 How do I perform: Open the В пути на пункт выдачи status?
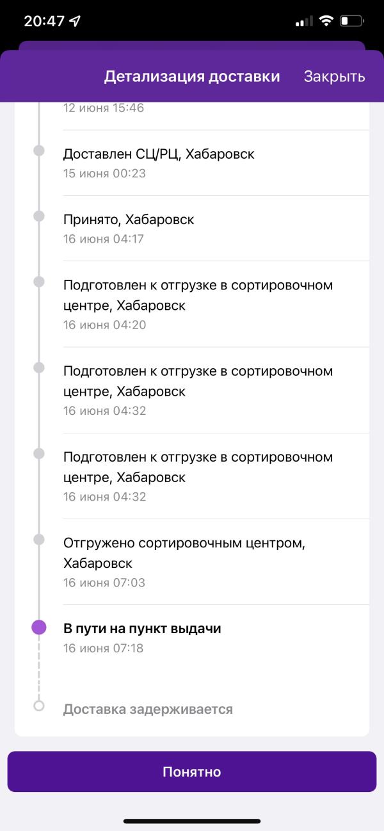(142, 629)
